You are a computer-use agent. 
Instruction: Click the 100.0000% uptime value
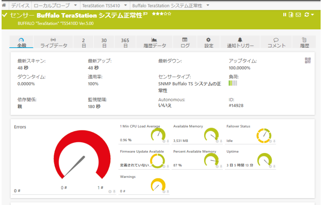[239, 68]
